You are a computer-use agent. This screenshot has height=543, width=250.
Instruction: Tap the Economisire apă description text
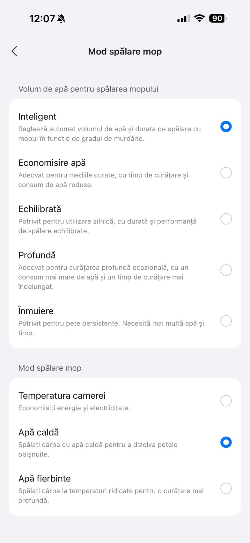tap(103, 180)
